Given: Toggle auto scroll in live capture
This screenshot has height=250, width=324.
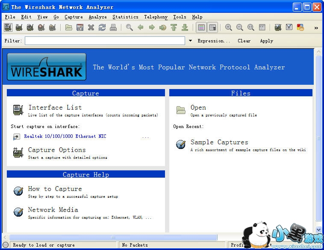Looking at the screenshot, I should (212, 28).
